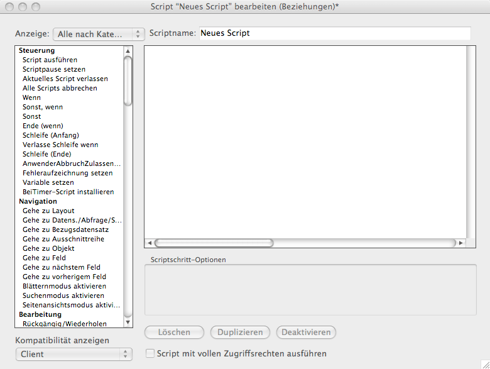Open the Anzeige category dropdown
The width and height of the screenshot is (490, 369).
tap(99, 33)
